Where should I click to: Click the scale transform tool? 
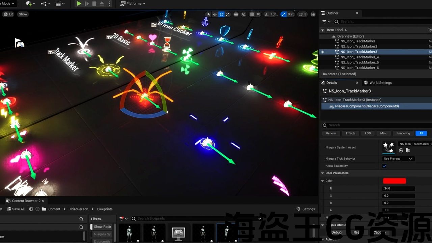[x=228, y=14]
